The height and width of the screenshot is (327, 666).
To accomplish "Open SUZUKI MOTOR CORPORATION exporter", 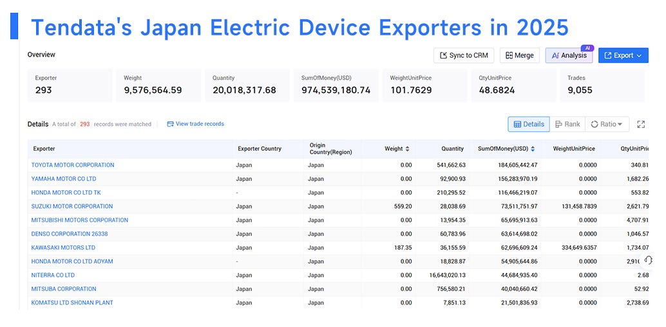I will coord(71,206).
